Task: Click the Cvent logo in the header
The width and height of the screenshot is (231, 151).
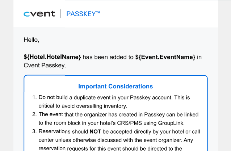Action: [x=39, y=14]
